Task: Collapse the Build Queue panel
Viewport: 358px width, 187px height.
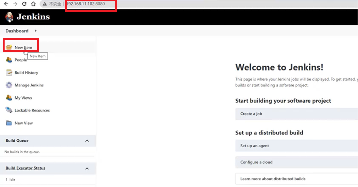Action: tap(87, 141)
